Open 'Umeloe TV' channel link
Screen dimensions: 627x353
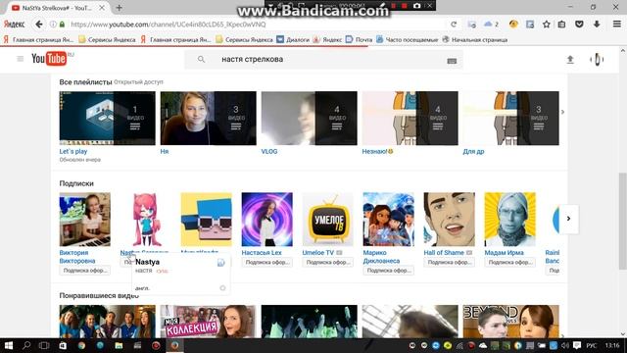[317, 253]
